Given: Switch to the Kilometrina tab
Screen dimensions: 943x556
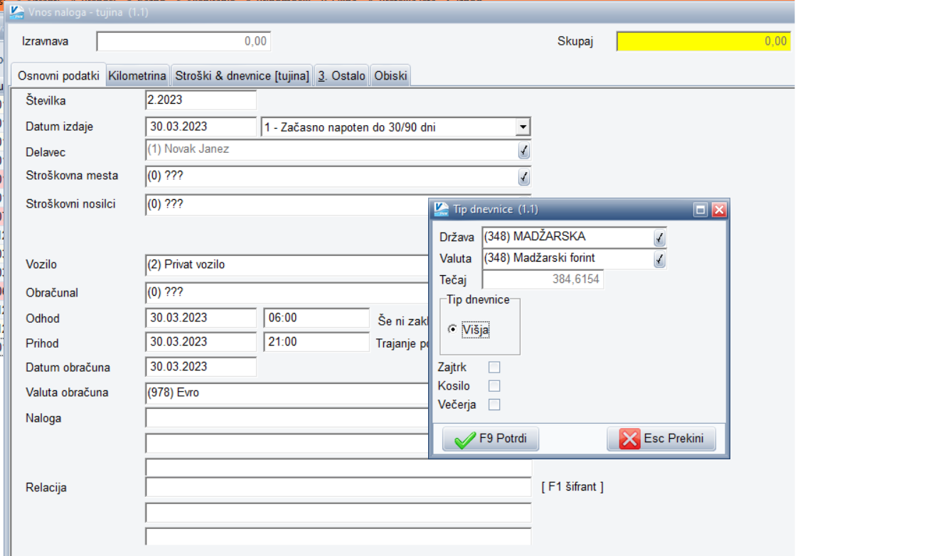Looking at the screenshot, I should [138, 76].
